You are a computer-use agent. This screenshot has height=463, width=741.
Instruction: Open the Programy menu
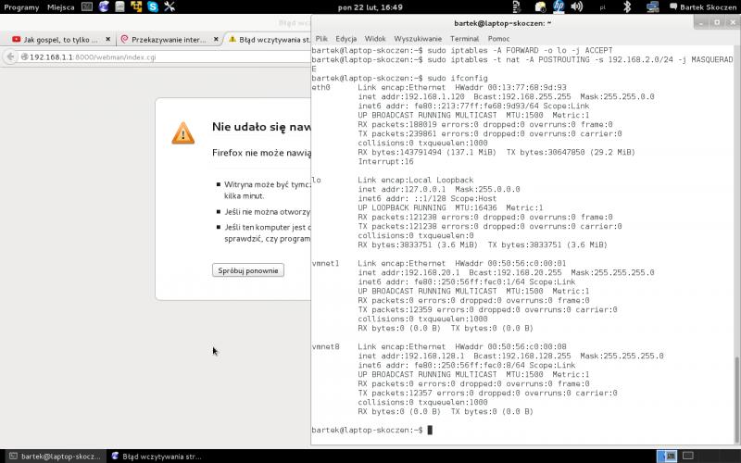[x=20, y=6]
